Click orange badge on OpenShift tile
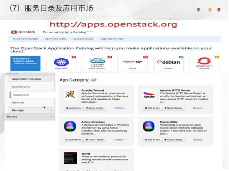This screenshot has width=229, height=171. coord(217,57)
